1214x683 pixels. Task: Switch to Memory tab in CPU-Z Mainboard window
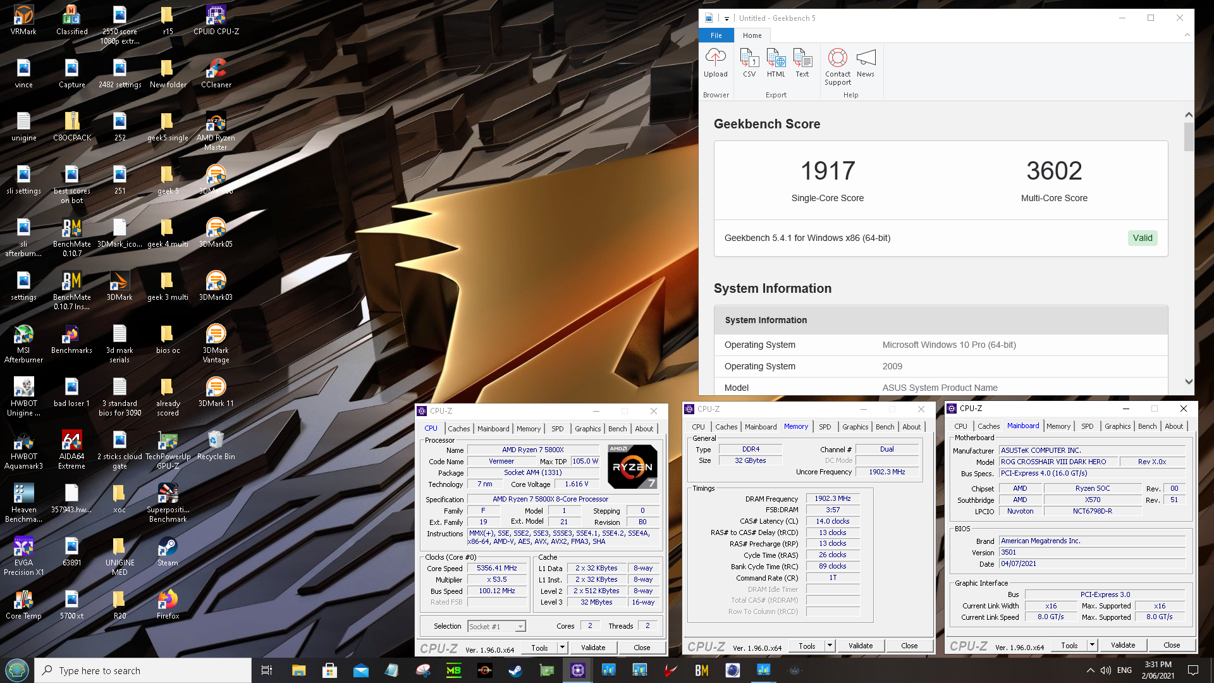click(x=1058, y=426)
